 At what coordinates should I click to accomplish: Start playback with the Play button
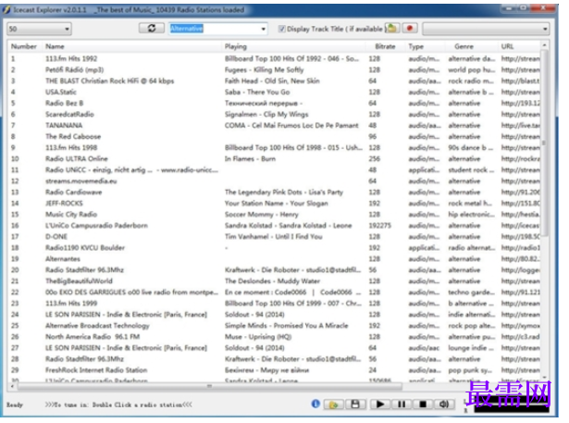380,404
